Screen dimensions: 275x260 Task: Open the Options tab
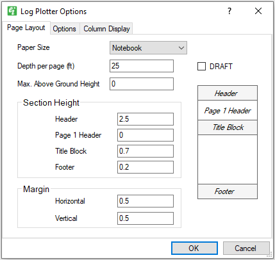pos(65,29)
